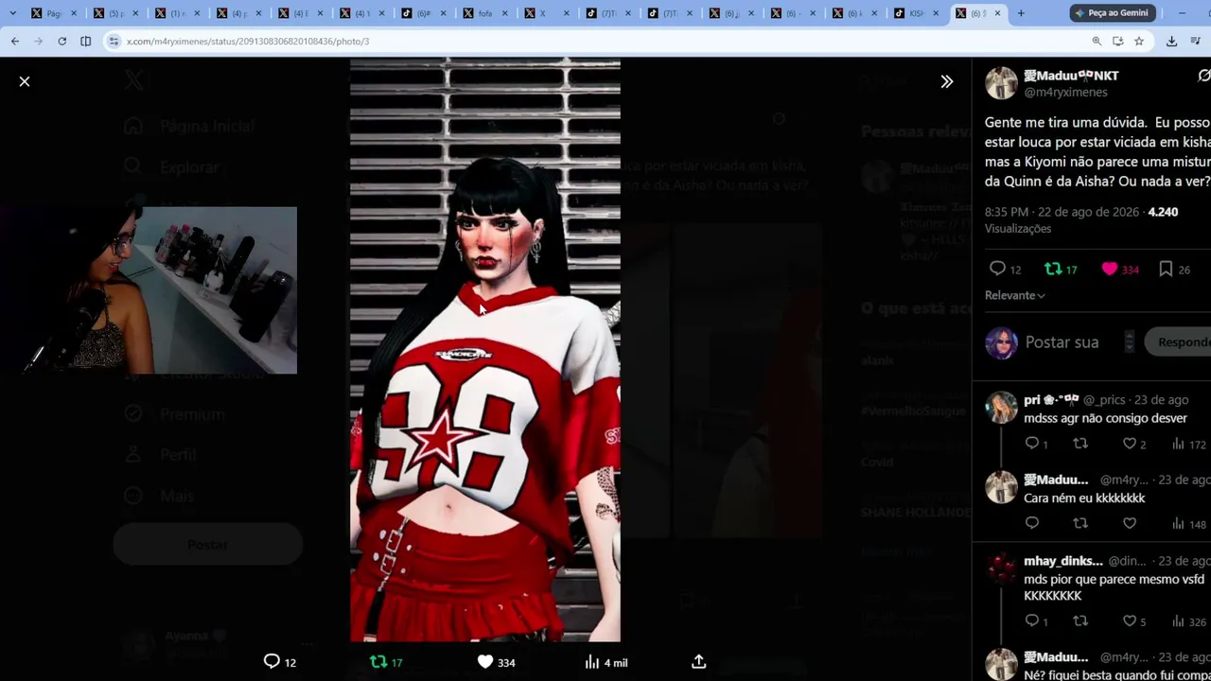The image size is (1211, 681).
Task: Reload the page with the refresh icon
Action: pyautogui.click(x=61, y=41)
